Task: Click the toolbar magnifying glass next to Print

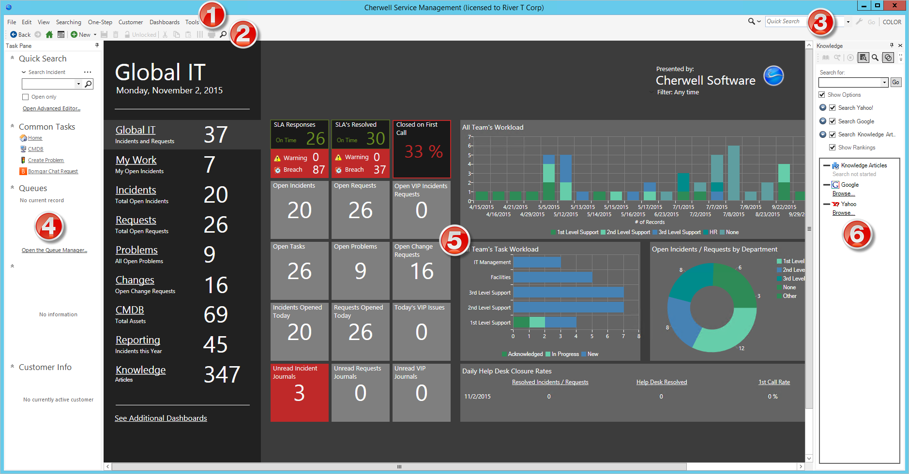Action: 223,34
